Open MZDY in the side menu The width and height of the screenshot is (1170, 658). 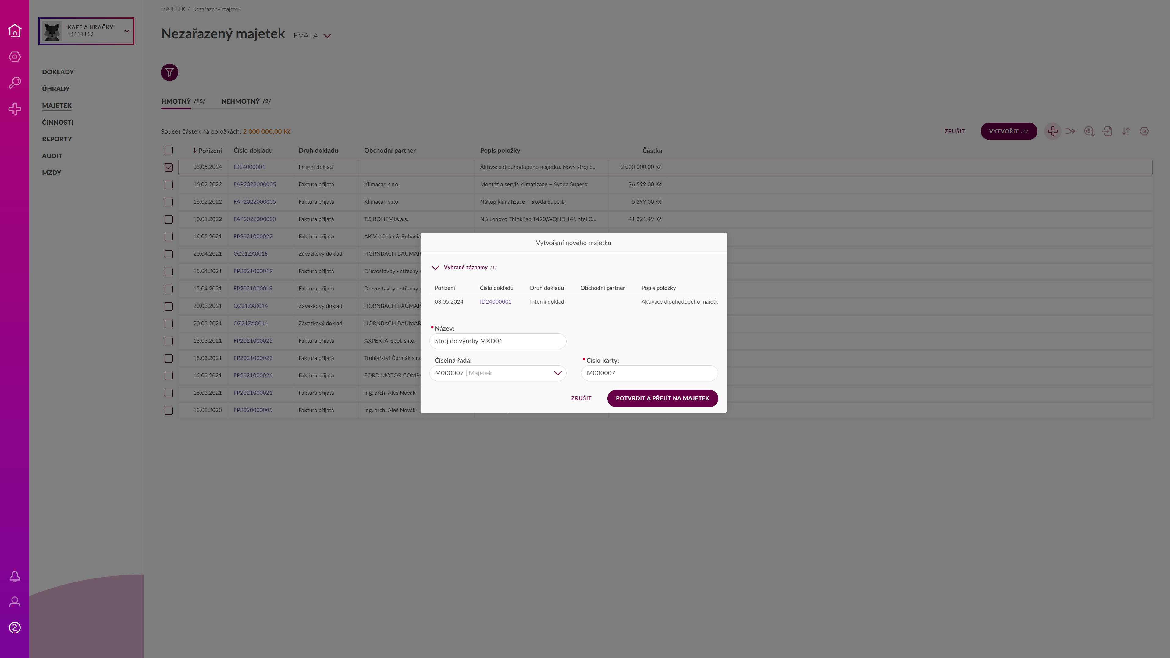pos(51,173)
